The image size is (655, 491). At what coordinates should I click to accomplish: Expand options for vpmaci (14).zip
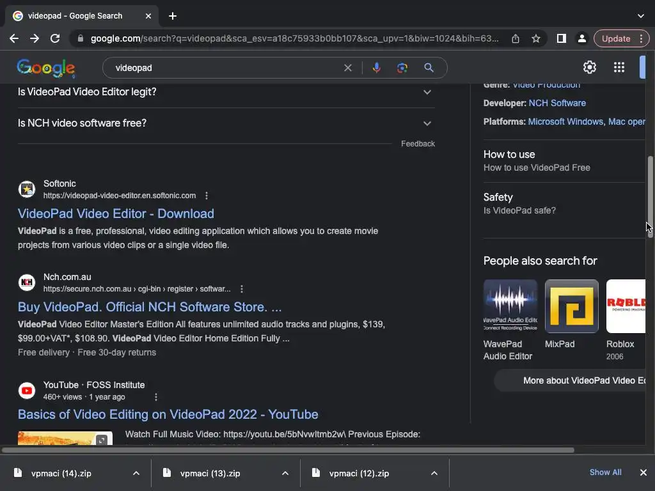(x=136, y=474)
